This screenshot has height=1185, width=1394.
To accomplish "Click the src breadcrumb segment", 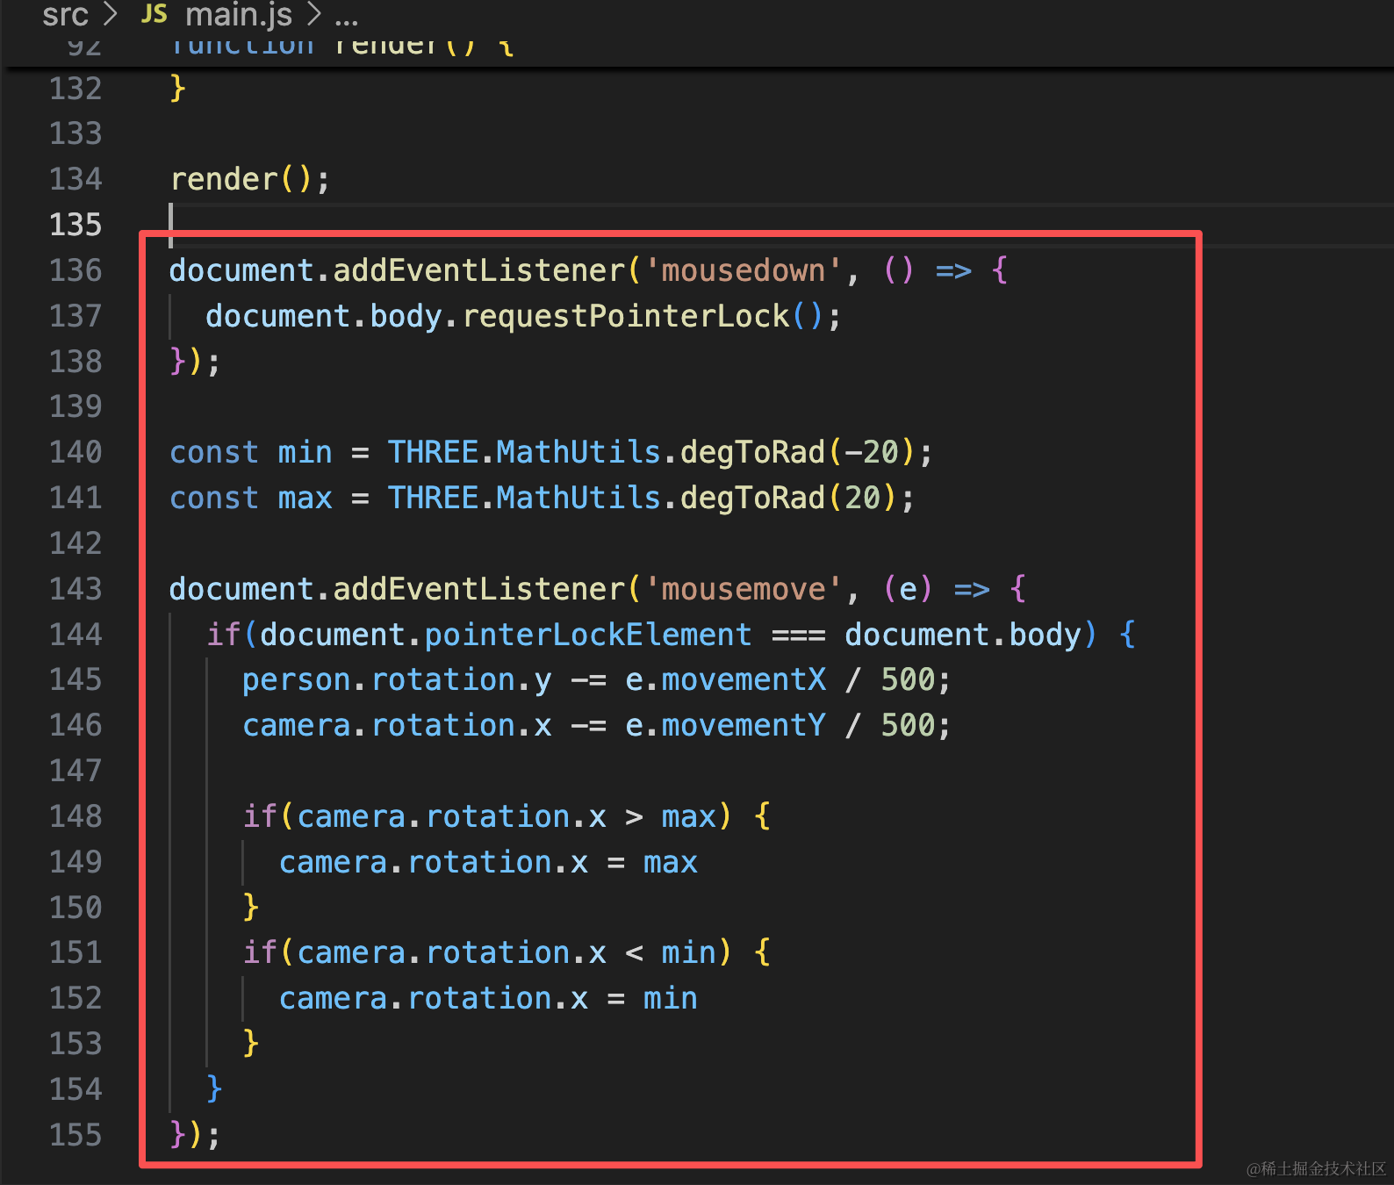I will tap(65, 14).
